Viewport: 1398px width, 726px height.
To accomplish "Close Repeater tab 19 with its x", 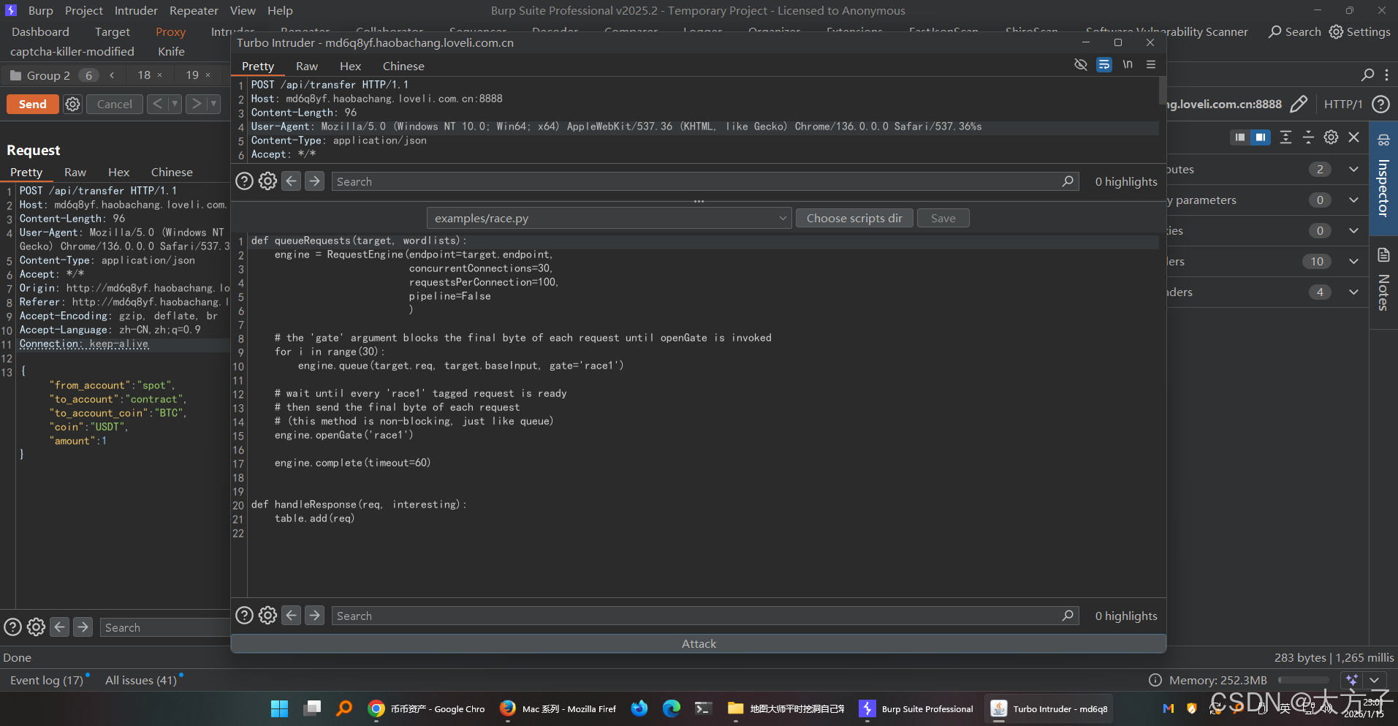I will point(208,75).
